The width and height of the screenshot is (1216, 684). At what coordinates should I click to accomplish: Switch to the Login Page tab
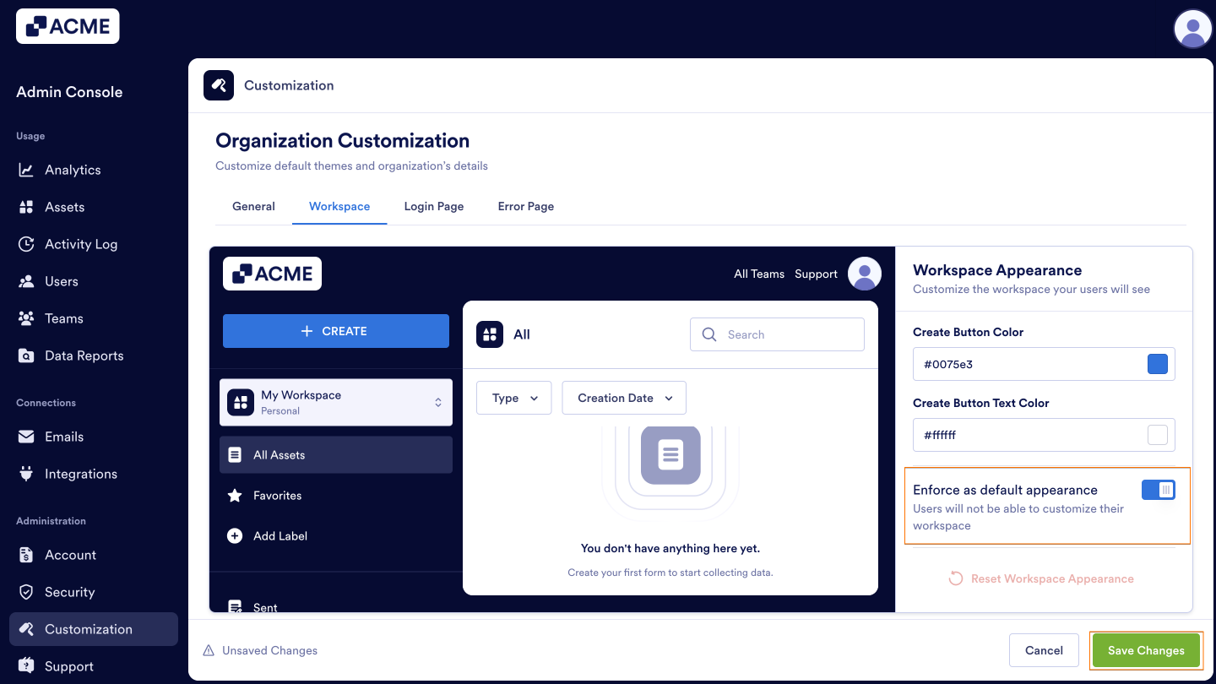click(433, 206)
